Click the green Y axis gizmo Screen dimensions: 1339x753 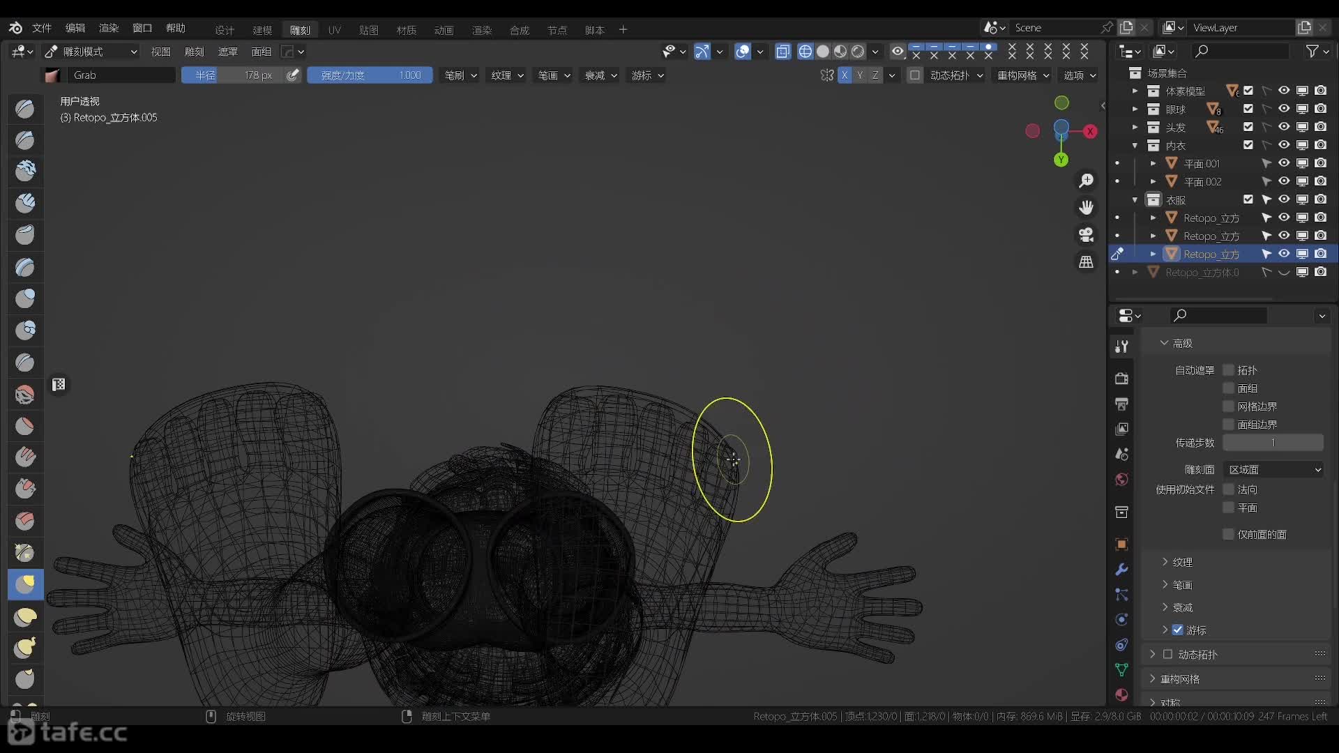point(1061,160)
